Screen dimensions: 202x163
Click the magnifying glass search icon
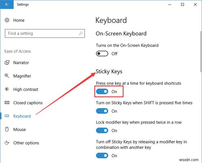pos(81,33)
